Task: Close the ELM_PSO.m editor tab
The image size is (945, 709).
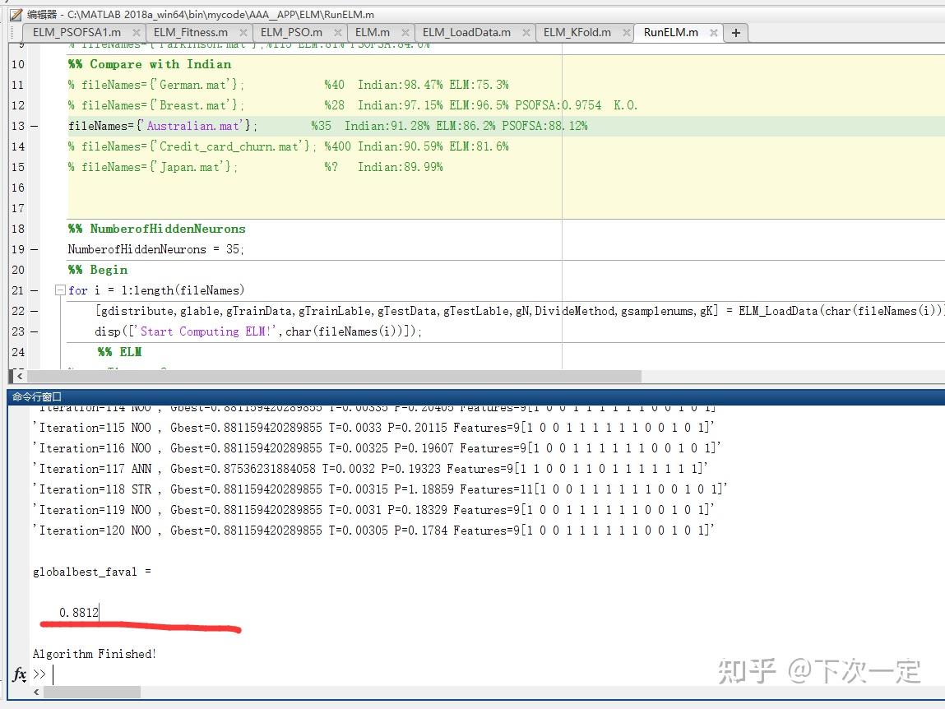Action: 337,33
